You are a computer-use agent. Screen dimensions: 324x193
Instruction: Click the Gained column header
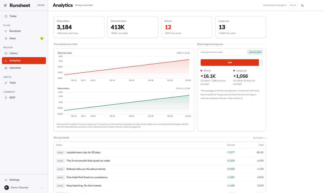click(x=231, y=145)
